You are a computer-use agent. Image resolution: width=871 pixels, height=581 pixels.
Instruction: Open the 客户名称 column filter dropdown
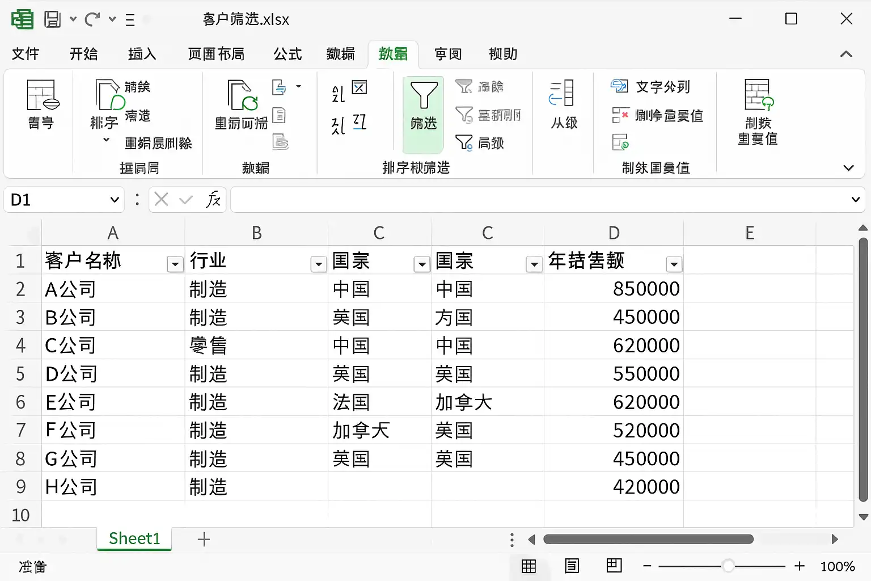click(x=175, y=264)
